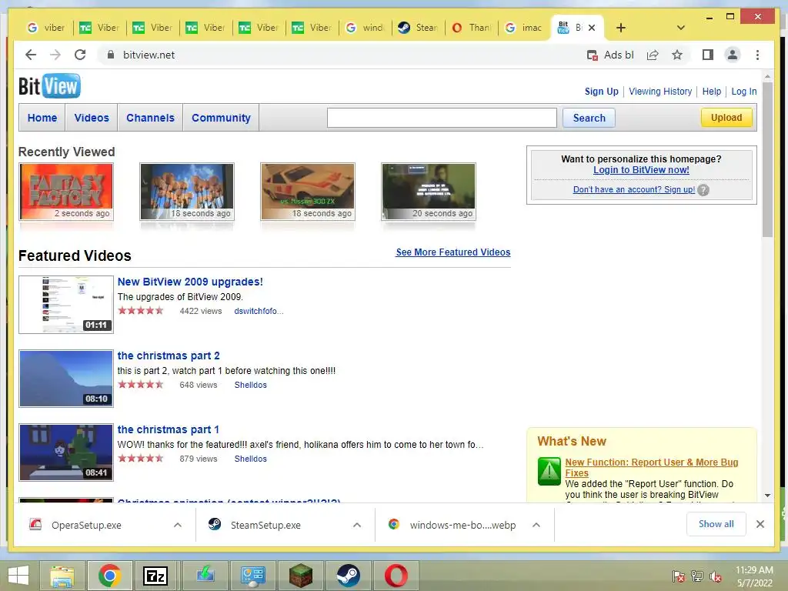Expand OperaSetup.exe download options

click(x=178, y=525)
